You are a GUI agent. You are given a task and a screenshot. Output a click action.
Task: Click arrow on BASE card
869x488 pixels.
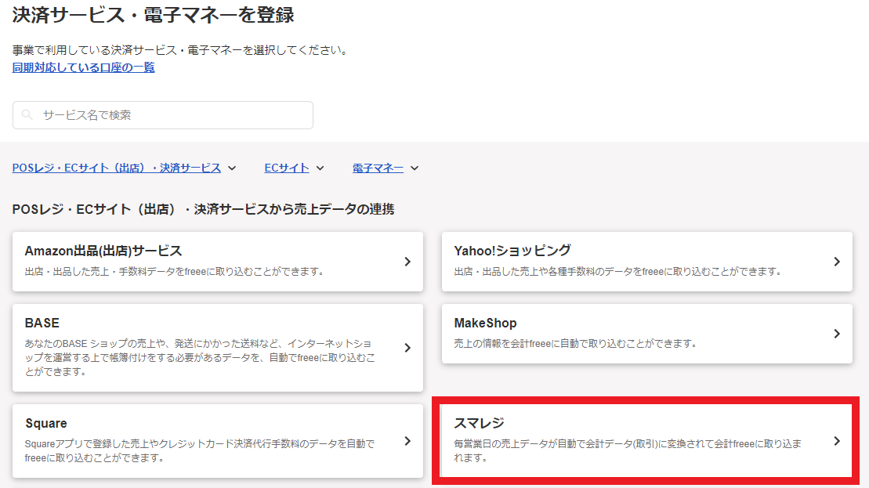(407, 348)
